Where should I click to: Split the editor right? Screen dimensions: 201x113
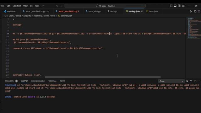click(x=199, y=11)
